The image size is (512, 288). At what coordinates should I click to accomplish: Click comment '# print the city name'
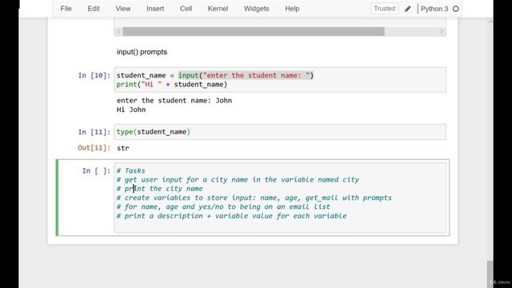click(x=160, y=189)
